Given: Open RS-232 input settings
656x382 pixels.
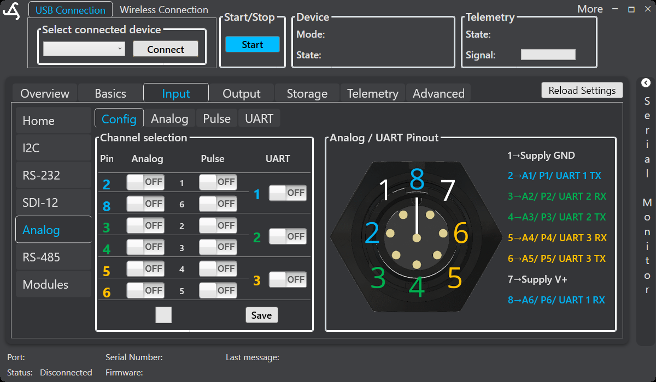Looking at the screenshot, I should click(x=54, y=175).
